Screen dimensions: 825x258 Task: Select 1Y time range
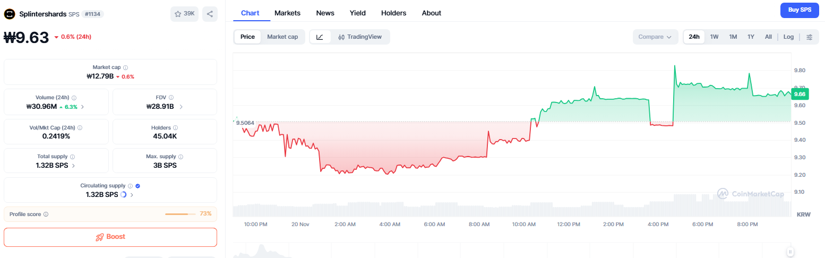coord(751,37)
